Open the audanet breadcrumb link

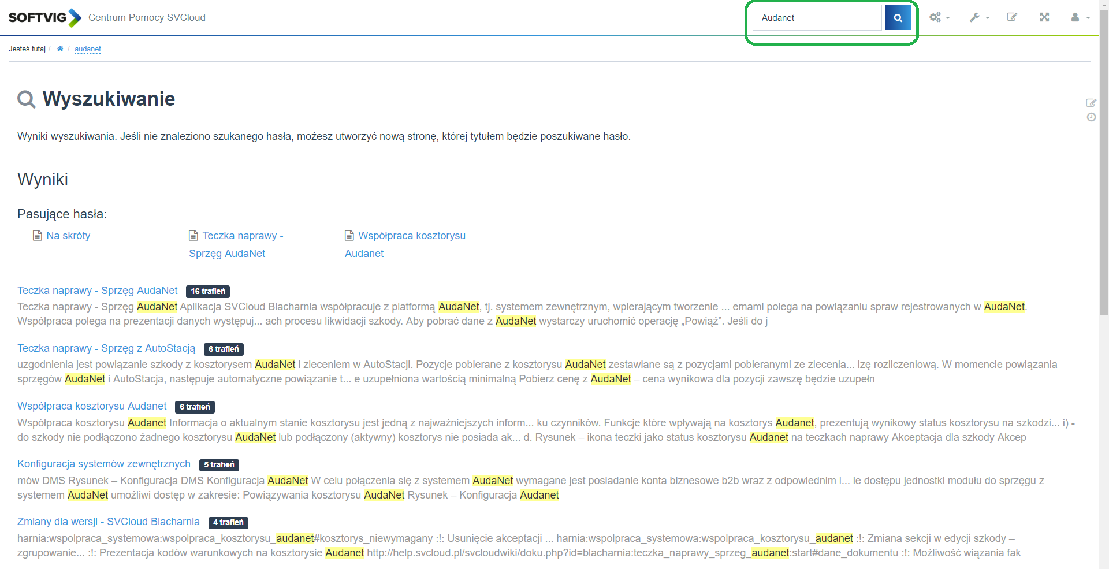coord(88,49)
